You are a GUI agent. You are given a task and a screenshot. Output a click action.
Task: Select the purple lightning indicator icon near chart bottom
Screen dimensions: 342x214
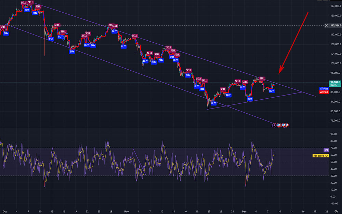(274, 125)
